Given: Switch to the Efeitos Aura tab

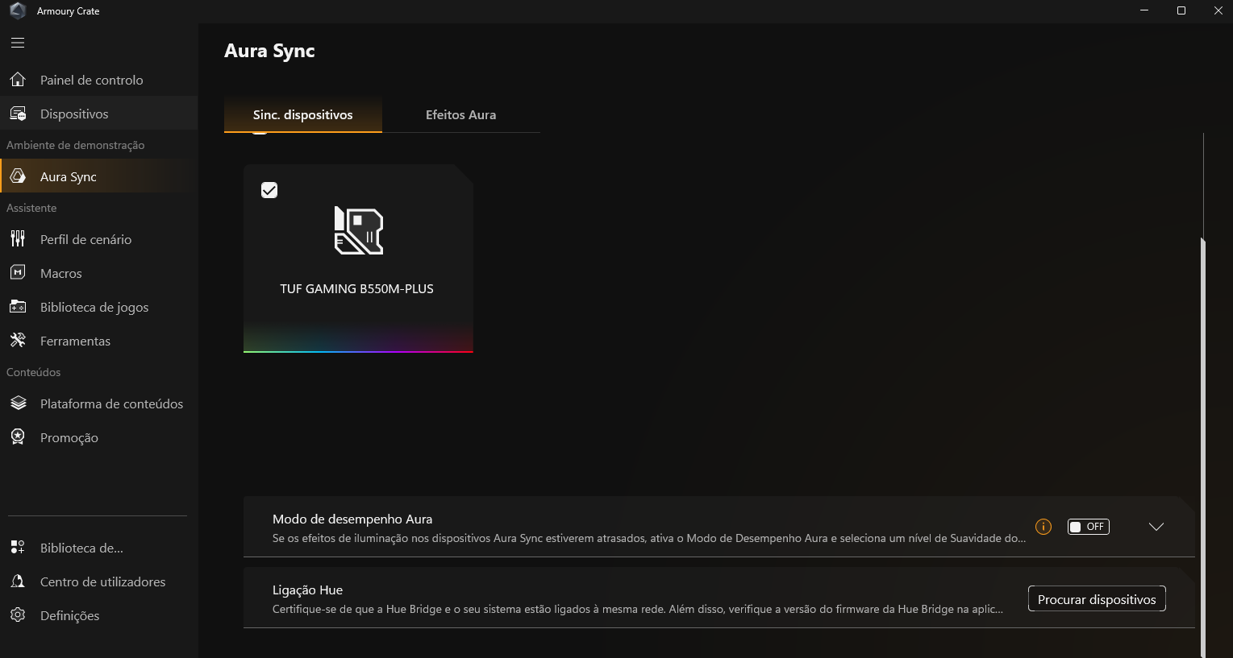Looking at the screenshot, I should pos(461,114).
